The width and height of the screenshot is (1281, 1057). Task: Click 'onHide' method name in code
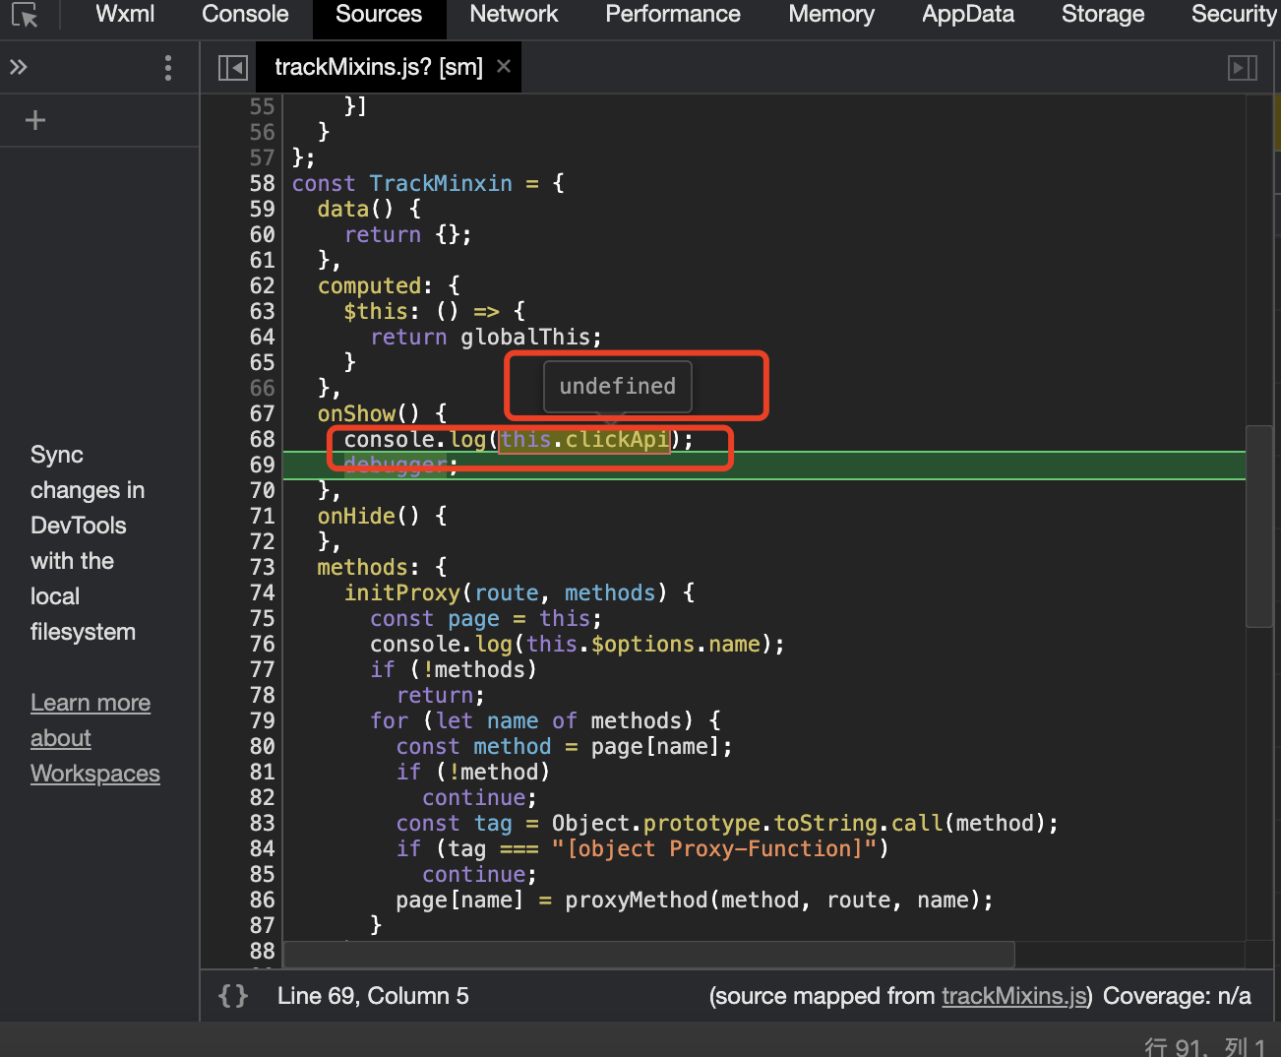point(356,516)
